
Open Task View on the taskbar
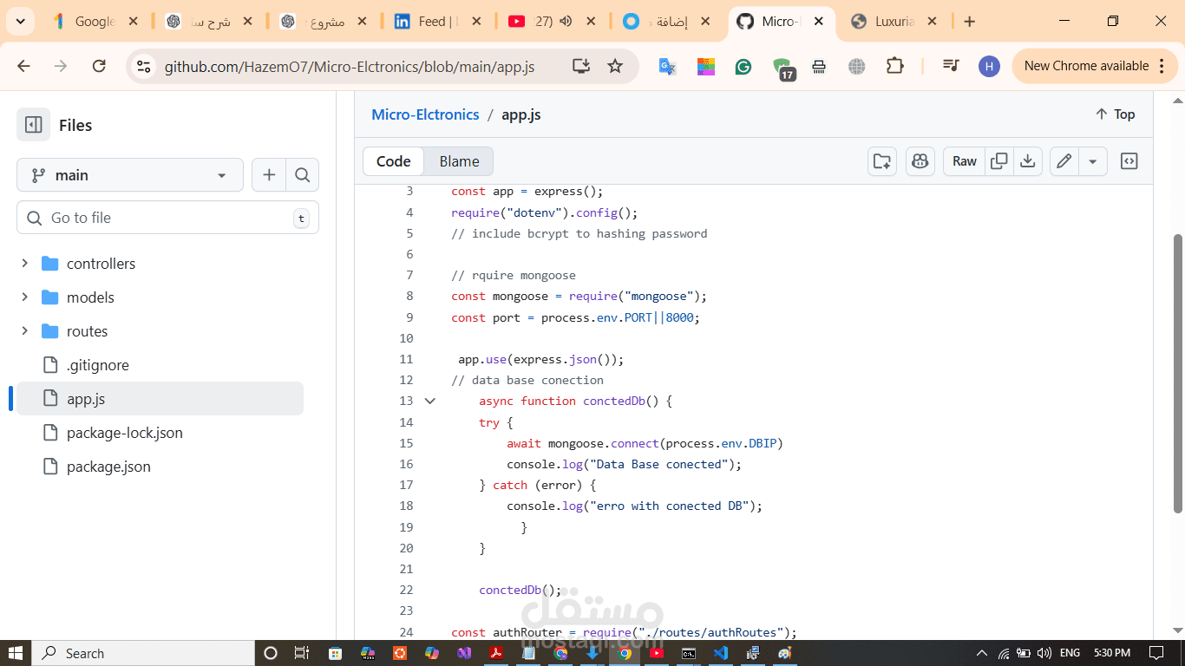tap(301, 653)
